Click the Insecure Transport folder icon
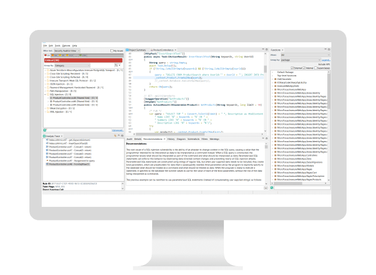This screenshot has width=376, height=275. tap(48, 81)
